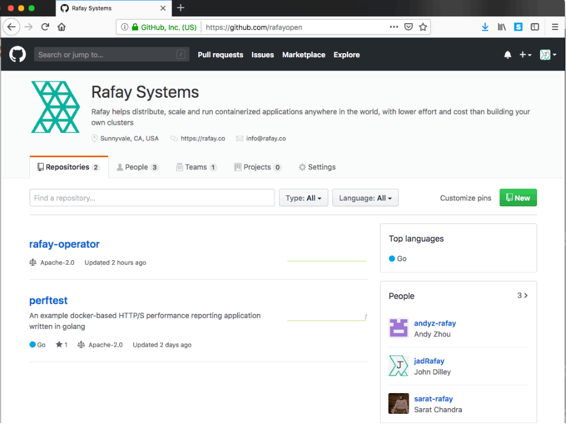Click the Sunnyvale, CA, USA location text
The width and height of the screenshot is (566, 426).
pos(130,138)
